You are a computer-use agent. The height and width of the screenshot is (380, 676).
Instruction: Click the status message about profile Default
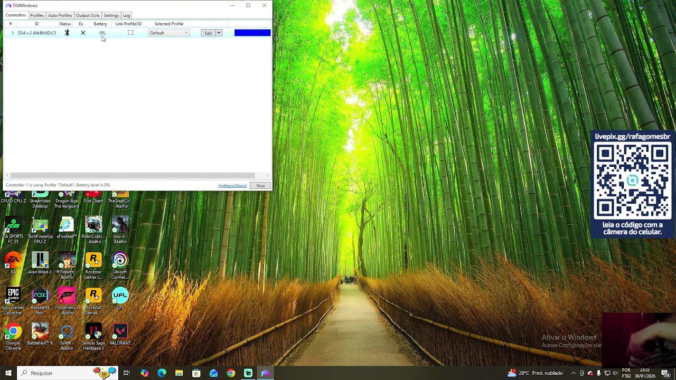pos(58,185)
